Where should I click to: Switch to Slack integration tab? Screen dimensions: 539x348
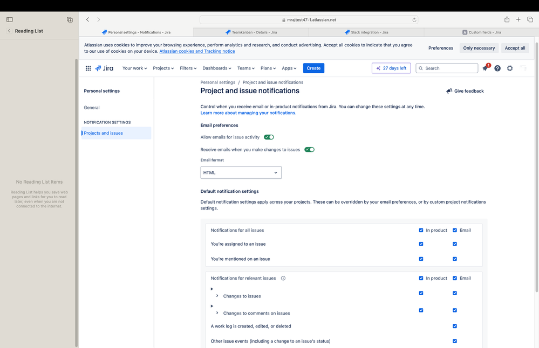point(366,32)
